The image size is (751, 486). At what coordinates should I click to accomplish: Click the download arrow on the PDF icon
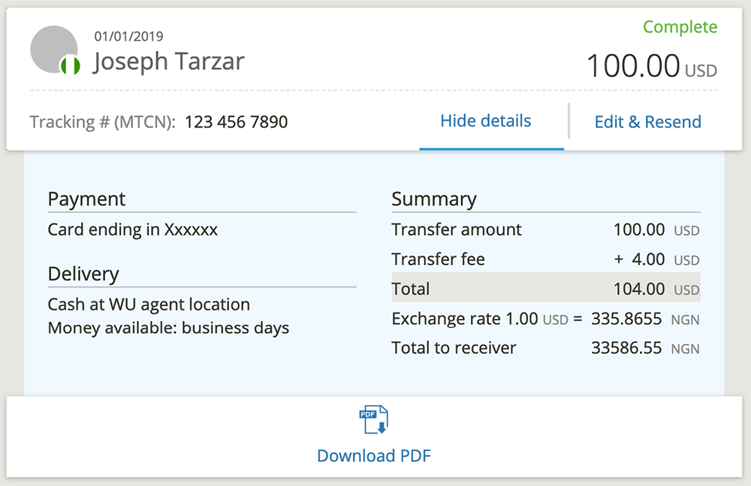click(382, 427)
